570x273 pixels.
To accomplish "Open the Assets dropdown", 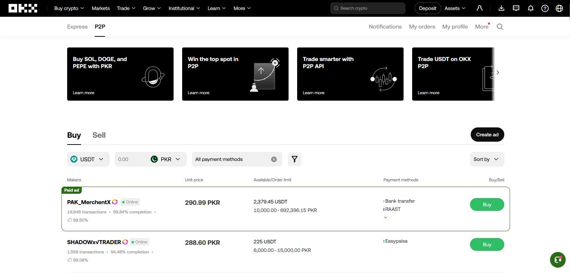I will tap(455, 8).
